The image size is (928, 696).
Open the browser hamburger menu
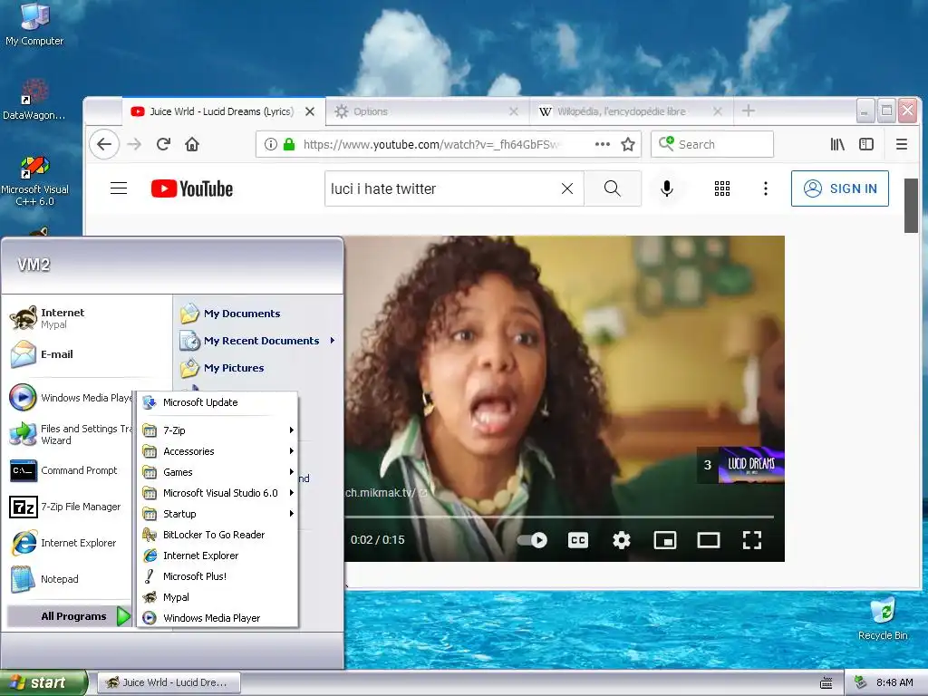pos(902,144)
